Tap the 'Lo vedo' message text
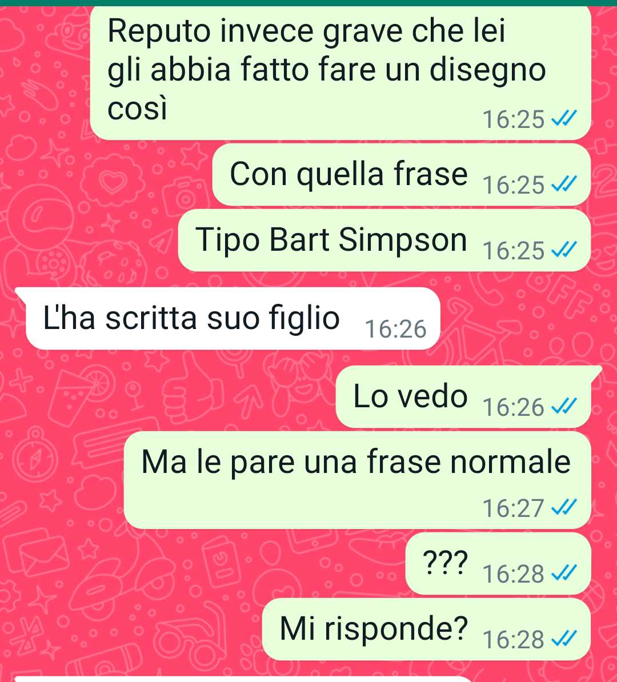This screenshot has width=617, height=682. click(410, 396)
